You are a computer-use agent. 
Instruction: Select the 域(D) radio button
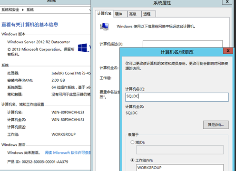tap(132, 142)
